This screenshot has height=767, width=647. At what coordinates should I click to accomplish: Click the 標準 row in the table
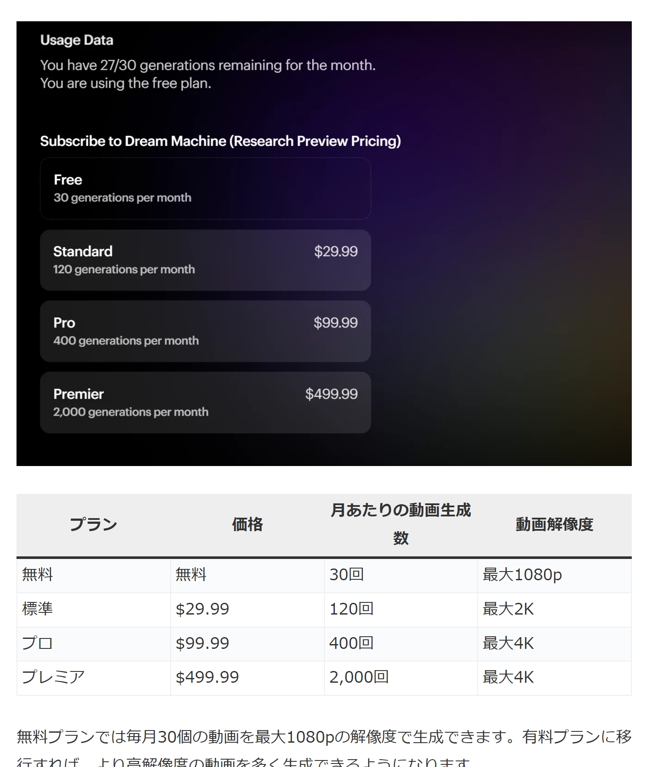coord(324,609)
